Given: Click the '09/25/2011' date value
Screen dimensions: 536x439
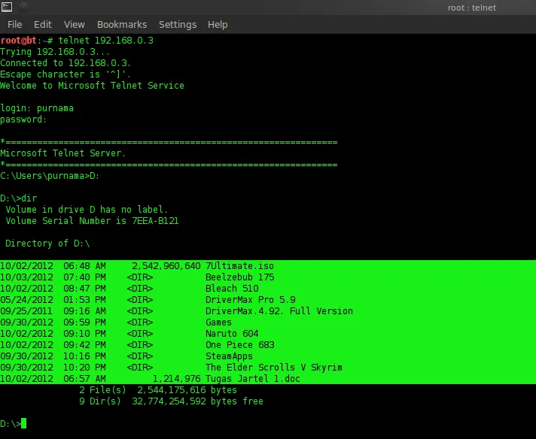Looking at the screenshot, I should click(26, 311).
